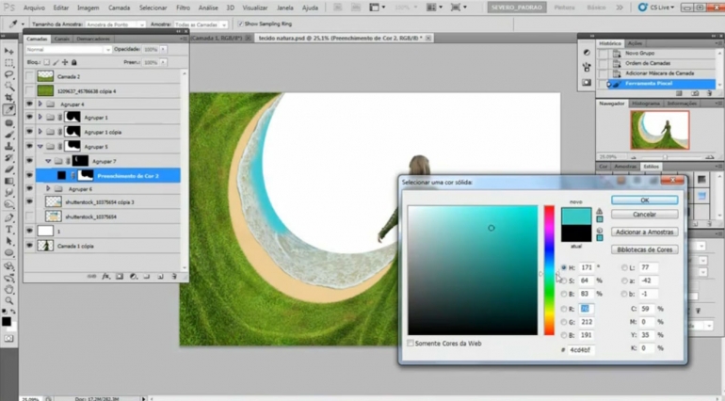The width and height of the screenshot is (725, 401).
Task: Open the Normal blend mode dropdown
Action: 69,50
